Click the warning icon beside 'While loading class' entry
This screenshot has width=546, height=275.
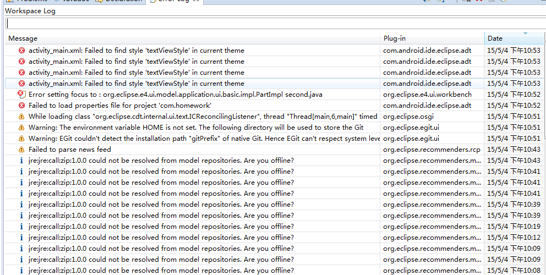(x=21, y=116)
